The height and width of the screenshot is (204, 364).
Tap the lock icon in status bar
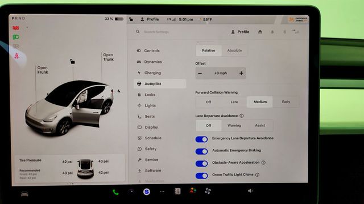tap(131, 19)
